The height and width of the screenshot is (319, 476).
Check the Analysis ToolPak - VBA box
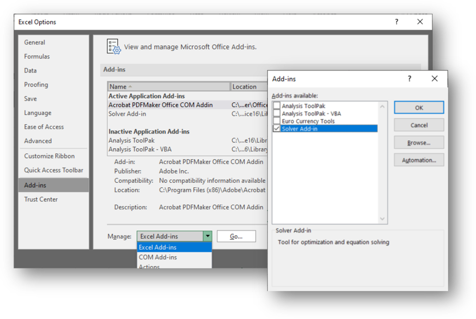(x=277, y=113)
